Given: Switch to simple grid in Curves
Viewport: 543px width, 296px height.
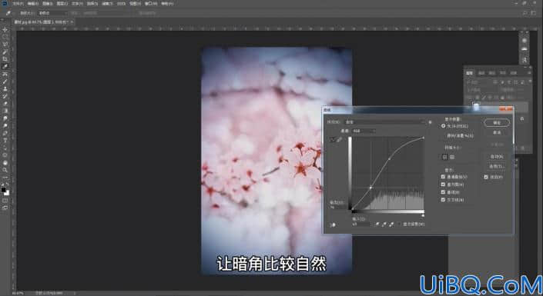Looking at the screenshot, I should [445, 157].
